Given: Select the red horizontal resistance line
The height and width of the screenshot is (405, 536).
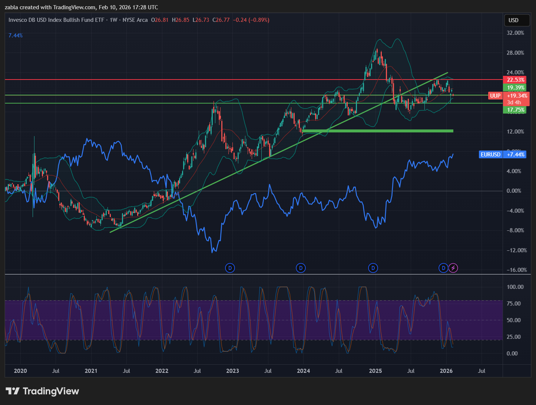Looking at the screenshot, I should click(x=222, y=80).
